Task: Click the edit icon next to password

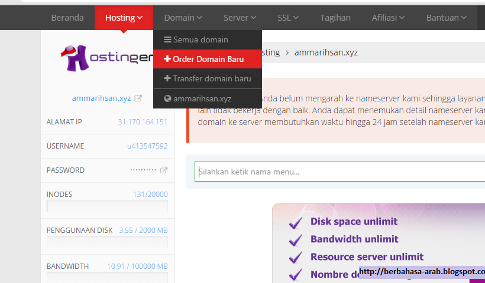Action: 164,170
